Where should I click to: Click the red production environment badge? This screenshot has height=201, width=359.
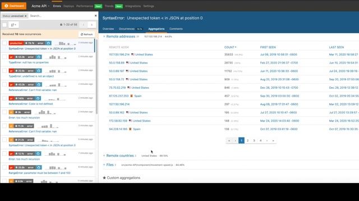16,43
